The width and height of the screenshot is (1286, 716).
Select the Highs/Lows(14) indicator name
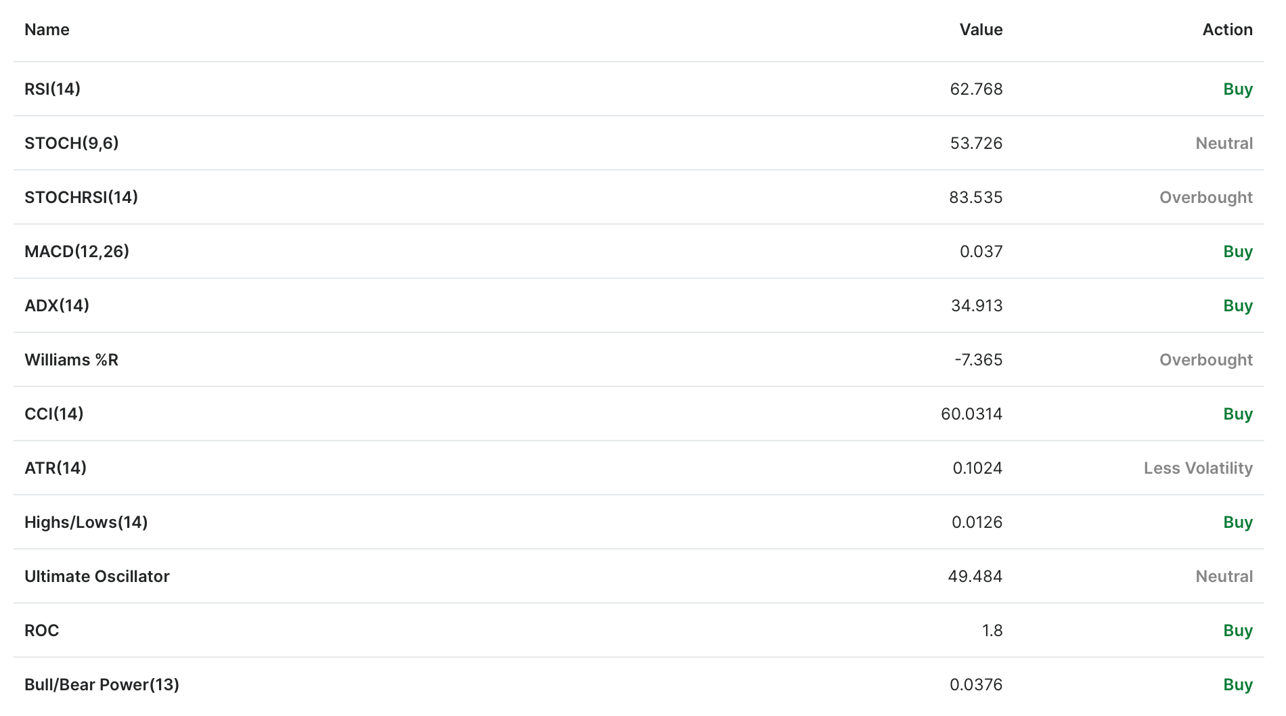[86, 522]
